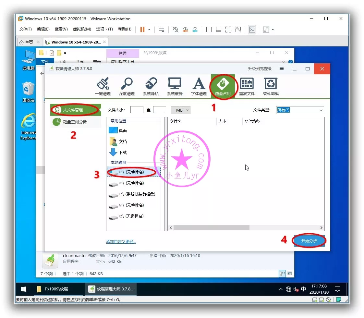This screenshot has height=318, width=364.
Task: Click the 开始分析 start analysis button
Action: [x=309, y=241]
